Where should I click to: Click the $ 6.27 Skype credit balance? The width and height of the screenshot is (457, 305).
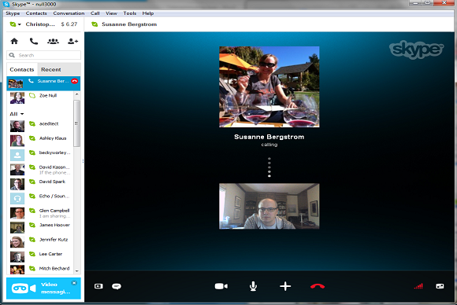[x=69, y=24]
